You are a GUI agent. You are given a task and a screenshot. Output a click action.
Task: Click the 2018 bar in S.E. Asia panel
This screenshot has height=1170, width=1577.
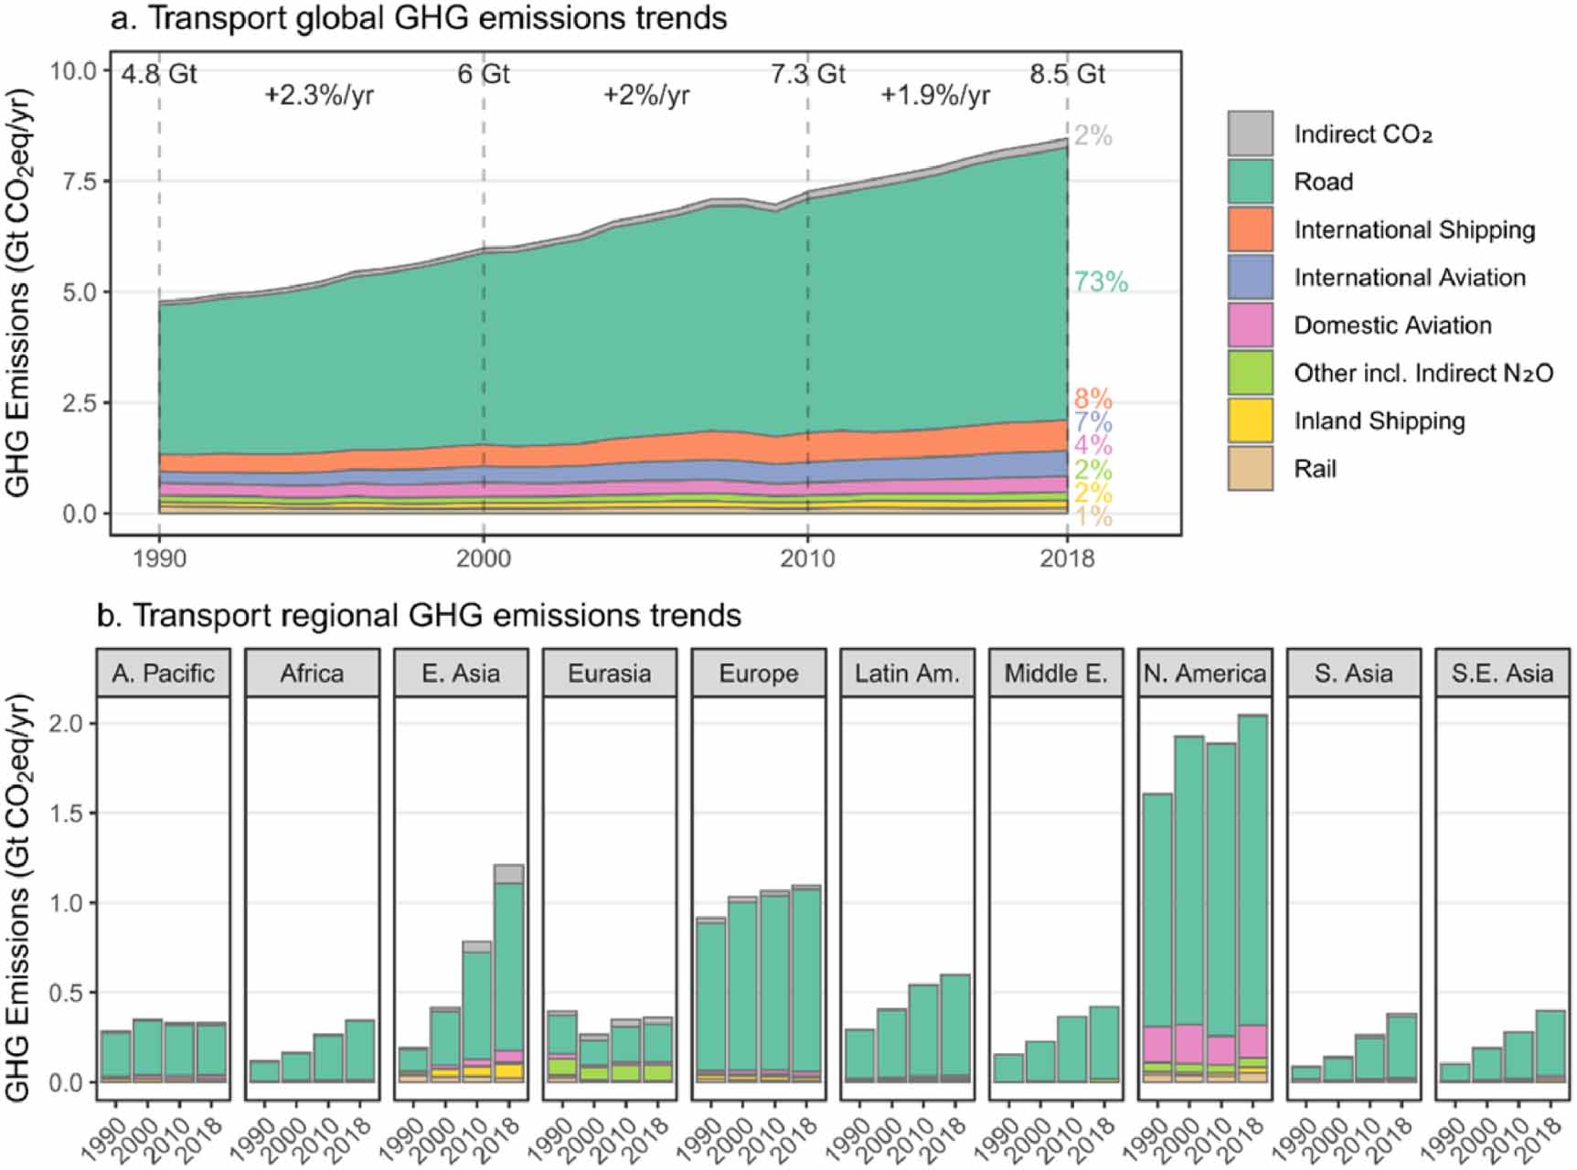tap(1550, 1047)
